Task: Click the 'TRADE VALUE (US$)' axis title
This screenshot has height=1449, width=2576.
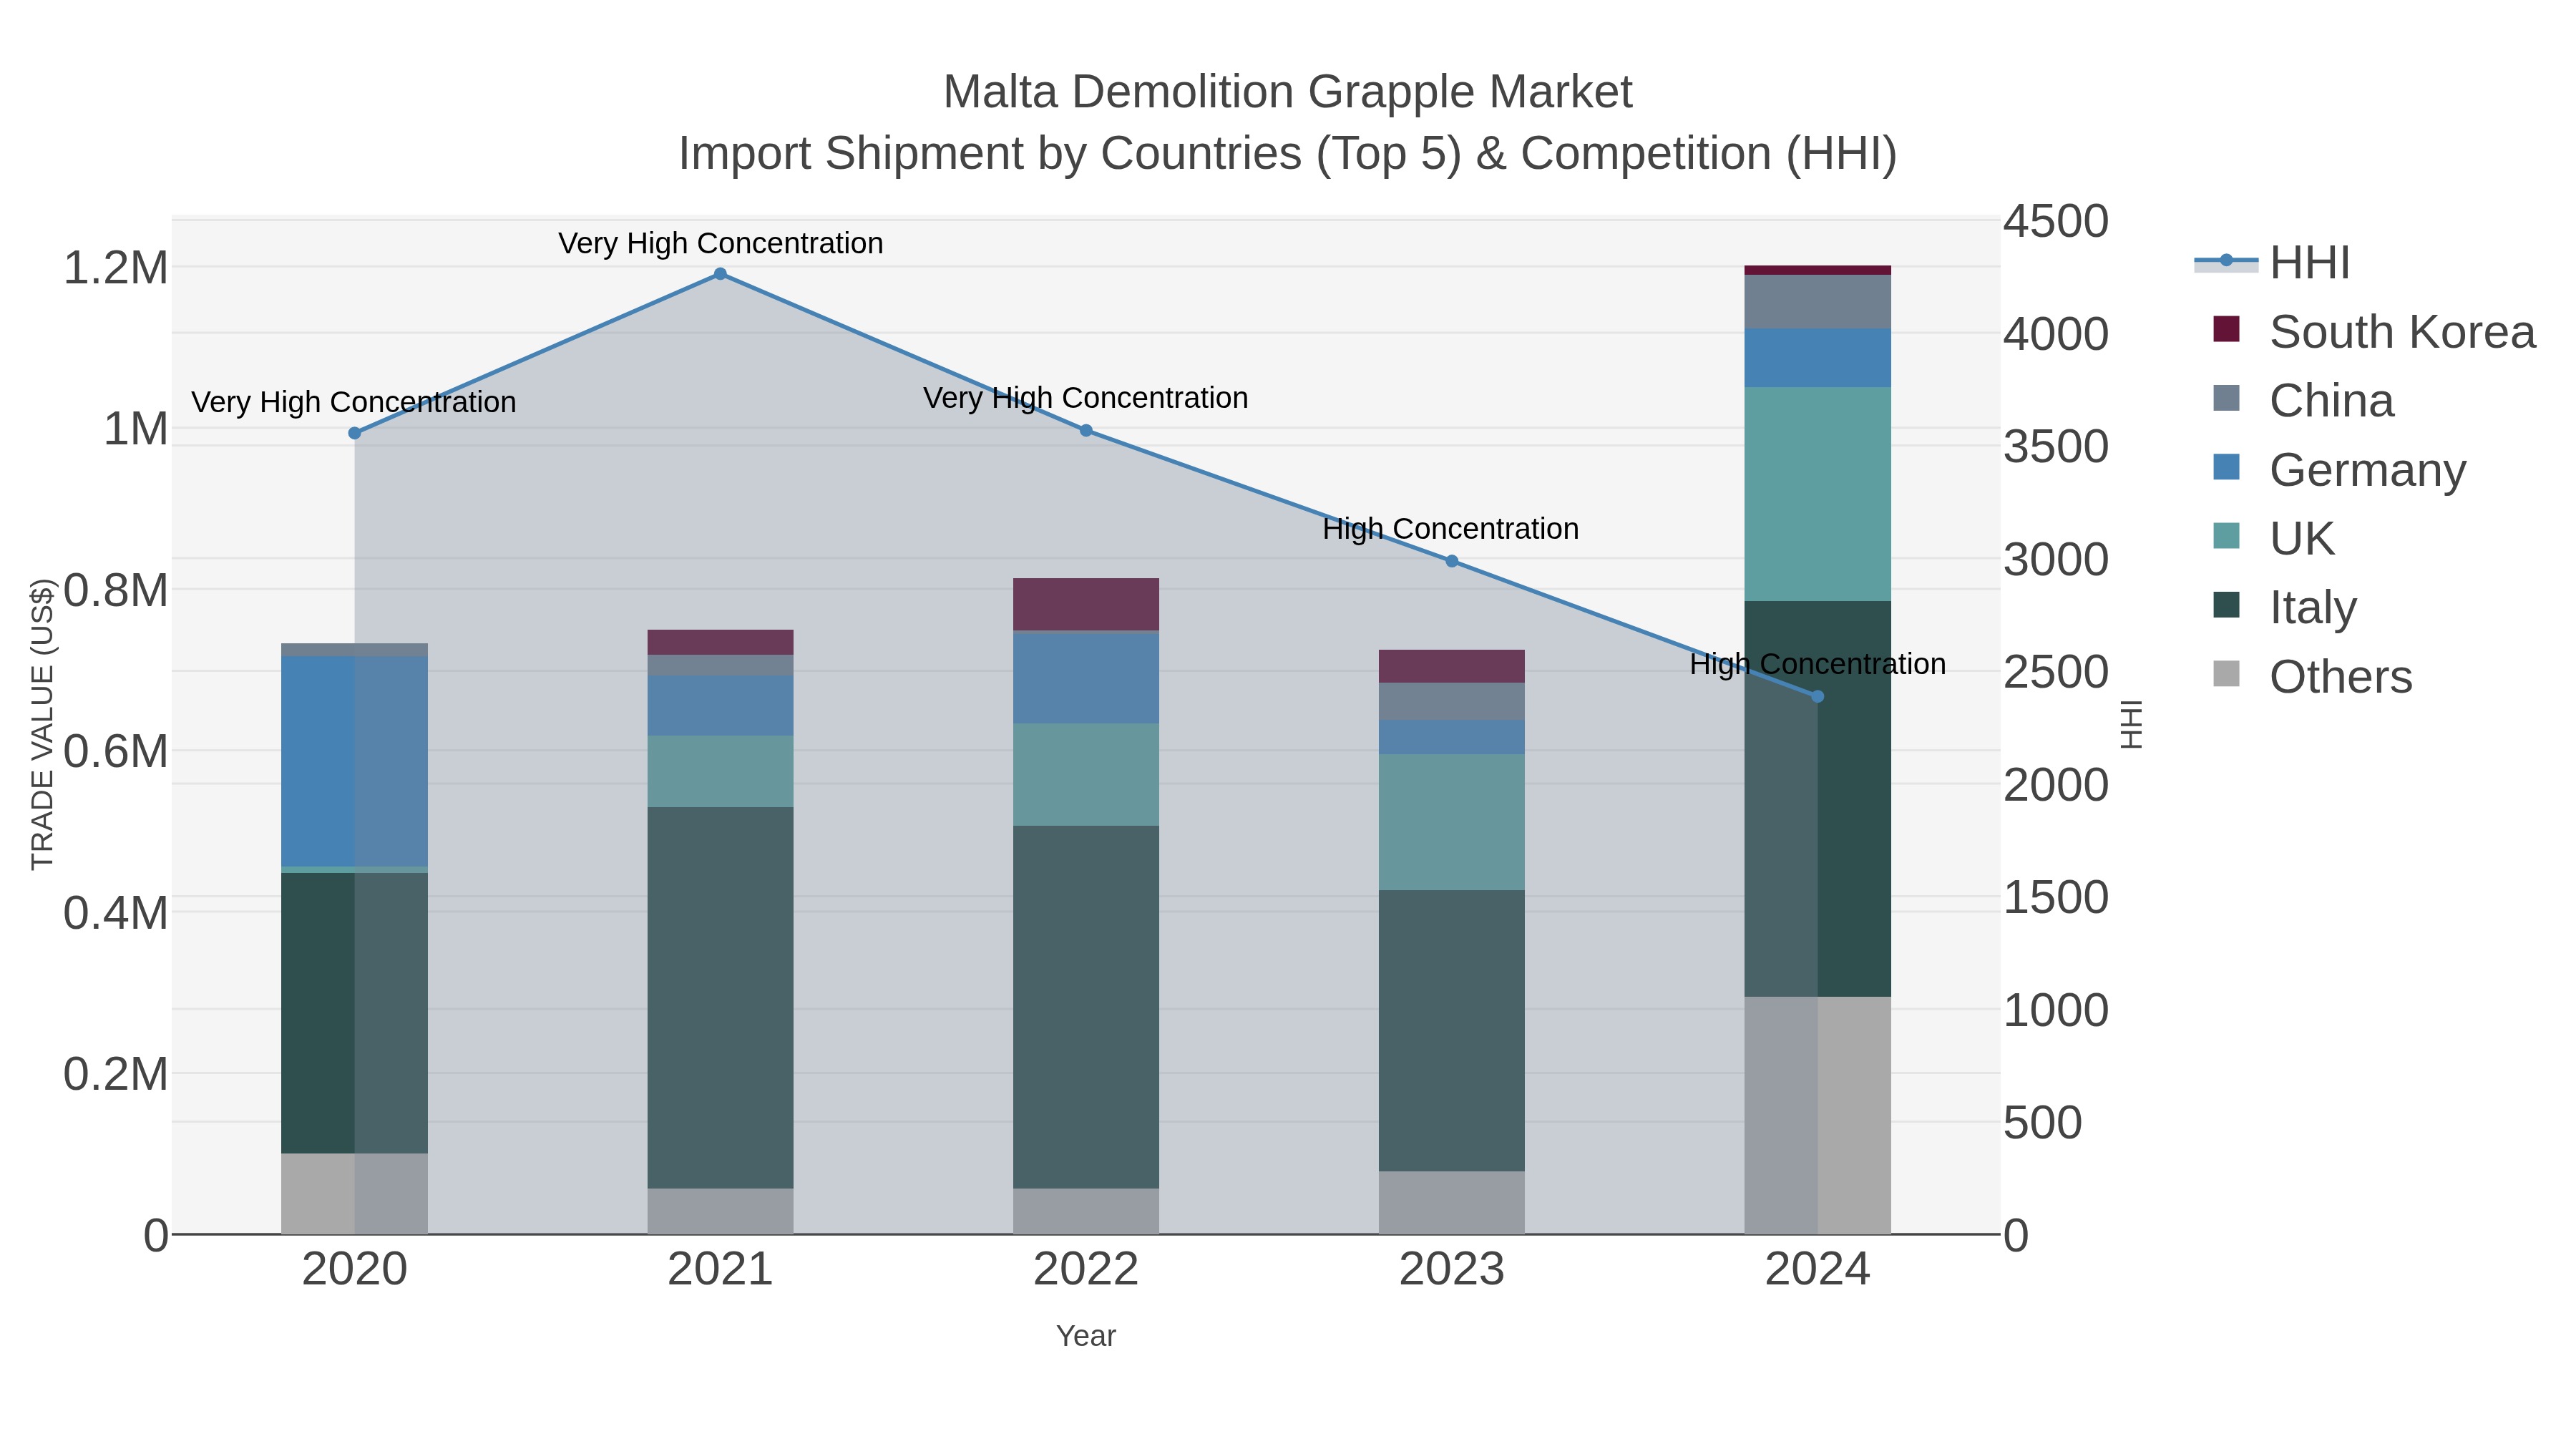Action: tap(42, 724)
